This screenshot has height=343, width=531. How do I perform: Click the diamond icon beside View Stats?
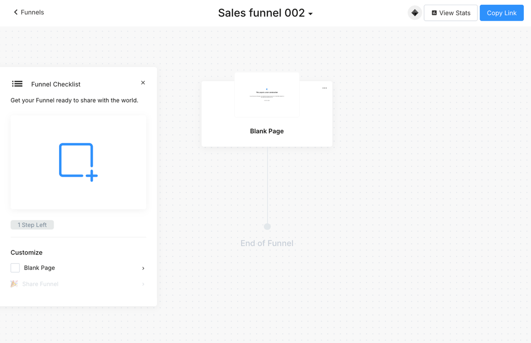414,13
